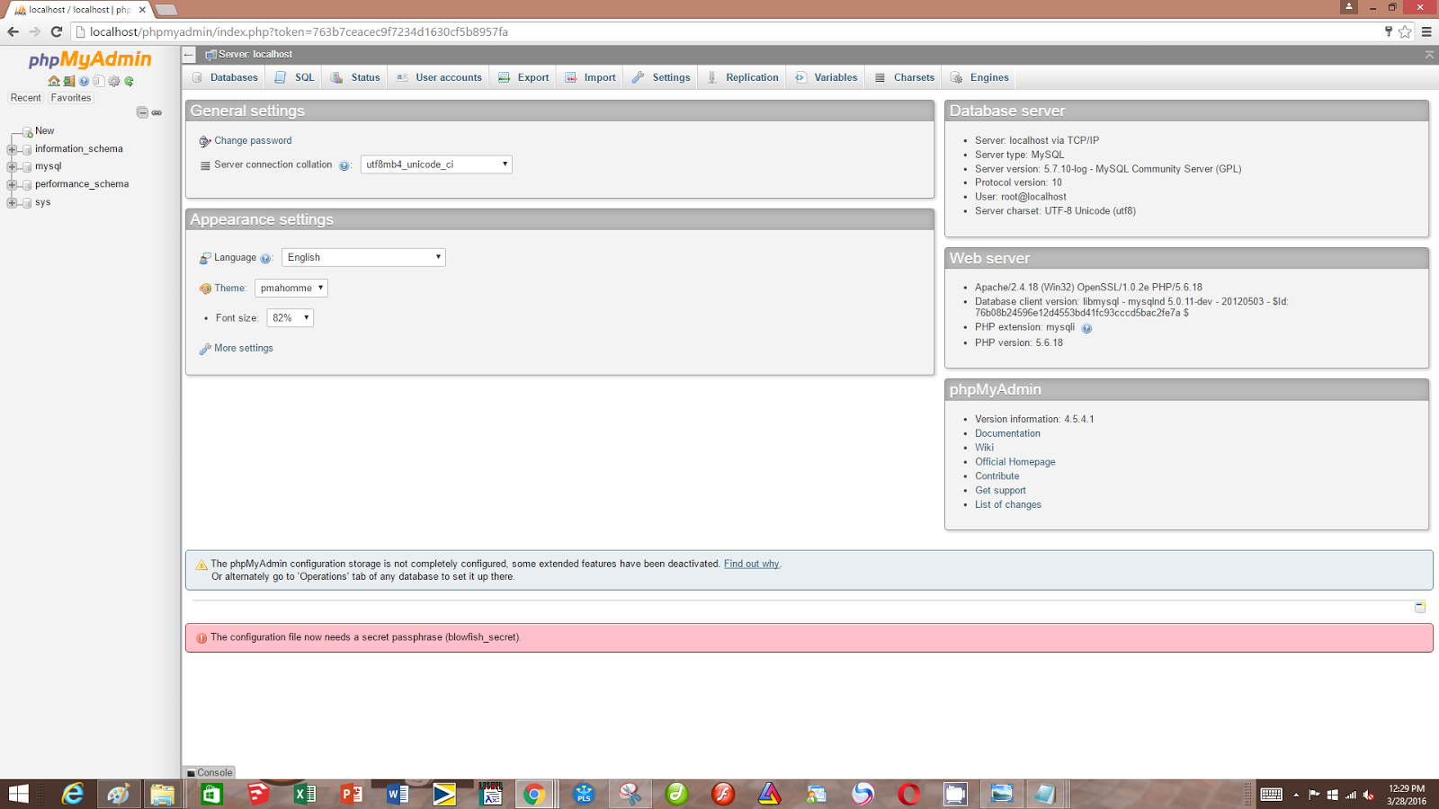Click the collapse navigation panel arrow button
Viewport: 1439px width, 809px height.
189,55
